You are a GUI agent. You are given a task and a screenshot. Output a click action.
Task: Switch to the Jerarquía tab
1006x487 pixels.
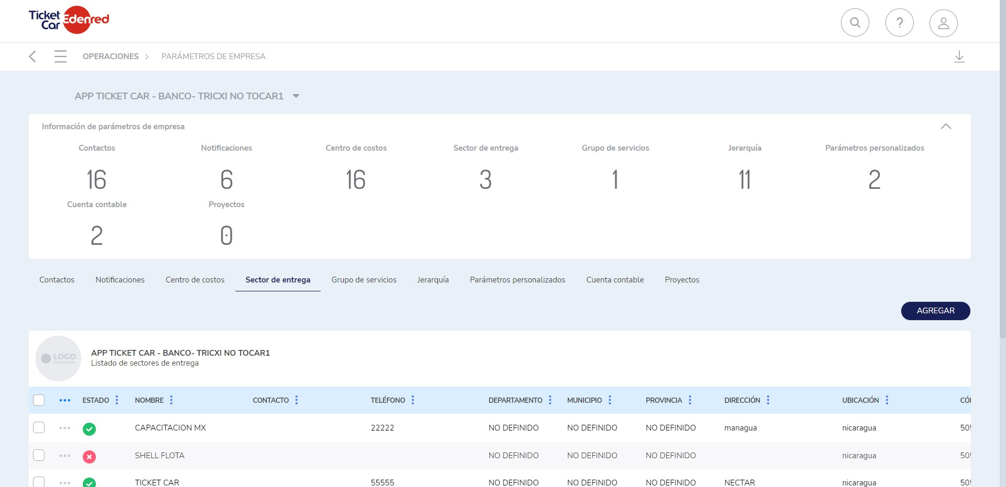point(433,280)
